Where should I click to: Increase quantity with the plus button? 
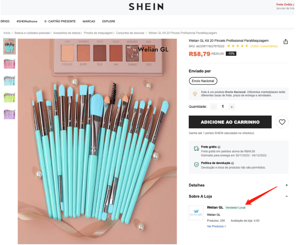pos(232,107)
